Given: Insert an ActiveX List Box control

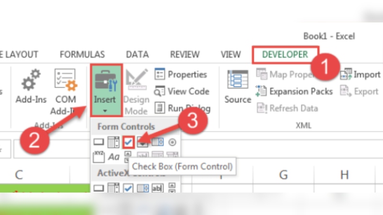Looking at the screenshot, I should click(x=143, y=188).
